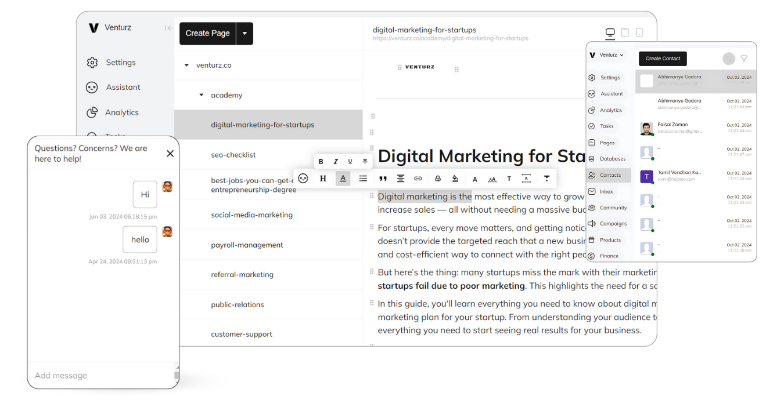Toggle underline formatting on selected text

click(350, 162)
